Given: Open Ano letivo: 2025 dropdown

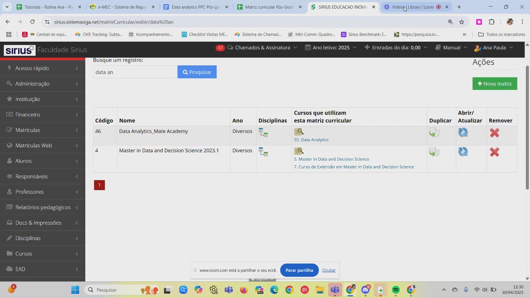Looking at the screenshot, I should pos(330,48).
